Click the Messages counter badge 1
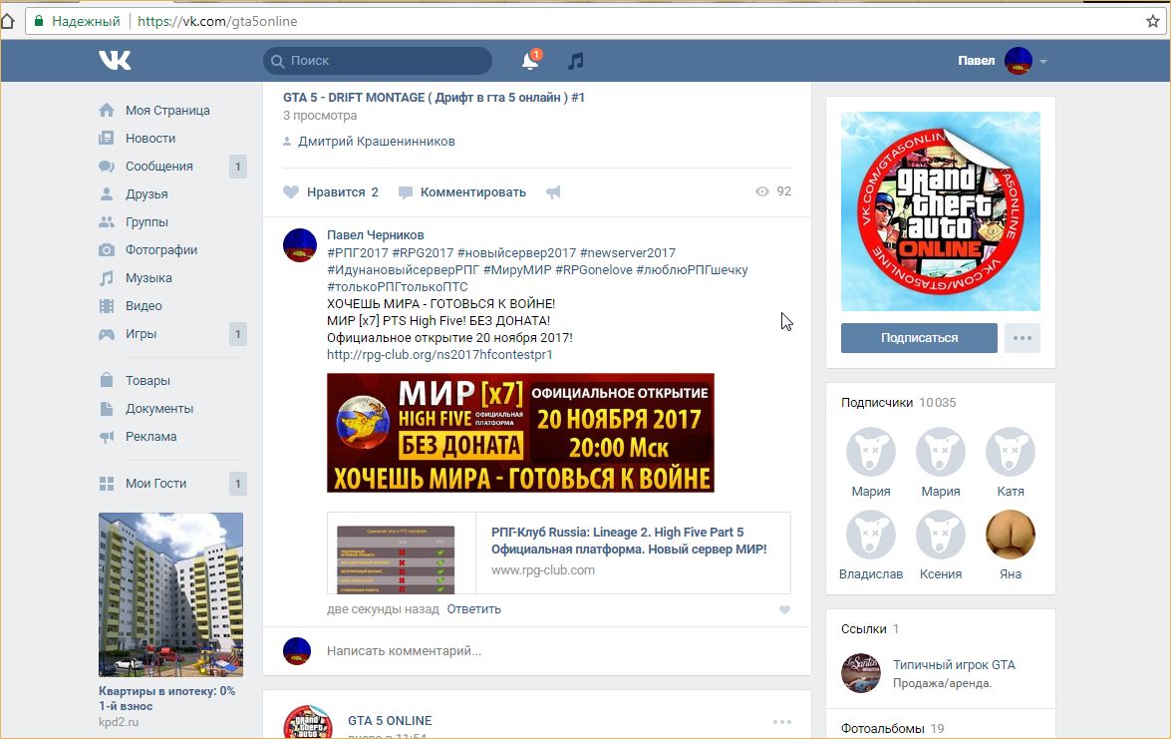 (x=237, y=167)
